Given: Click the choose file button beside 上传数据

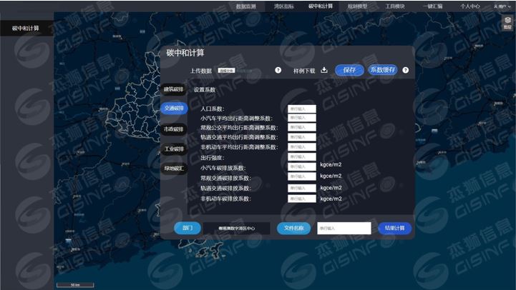Looking at the screenshot, I should [x=226, y=70].
